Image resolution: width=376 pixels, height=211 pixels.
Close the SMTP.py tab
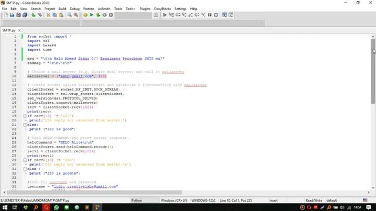coord(19,30)
